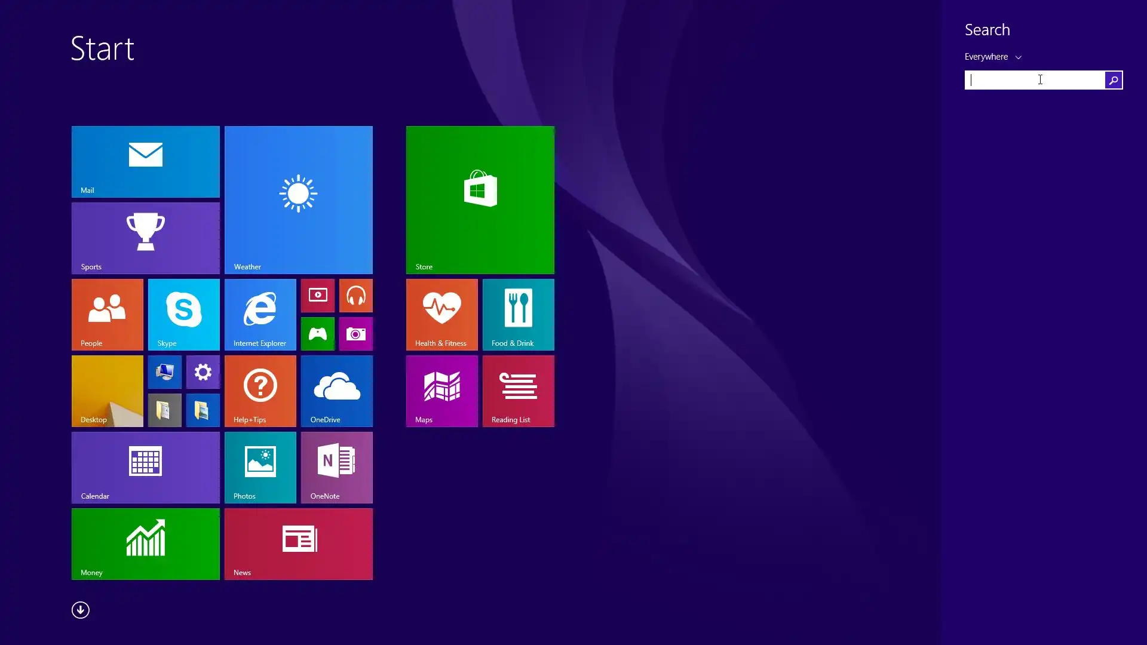Open the small Video tile
The width and height of the screenshot is (1147, 645).
point(317,296)
